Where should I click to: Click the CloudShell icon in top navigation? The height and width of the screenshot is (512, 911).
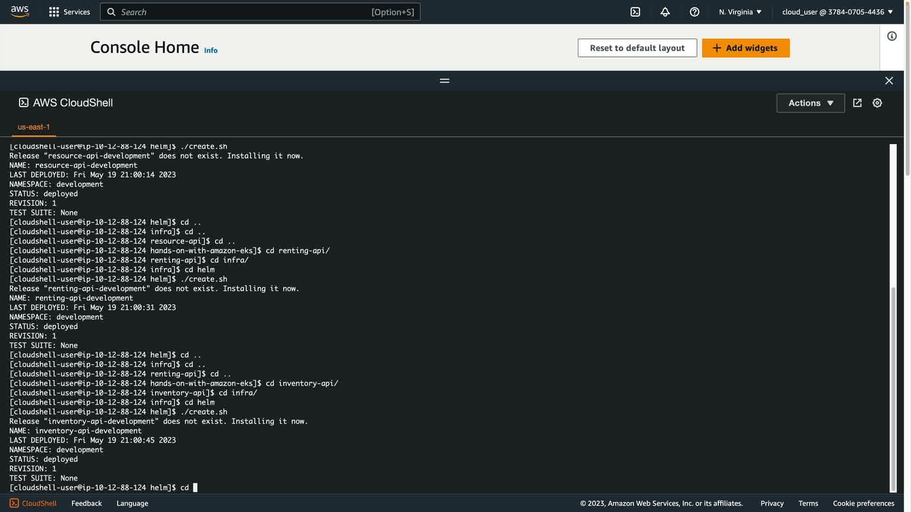click(x=635, y=12)
